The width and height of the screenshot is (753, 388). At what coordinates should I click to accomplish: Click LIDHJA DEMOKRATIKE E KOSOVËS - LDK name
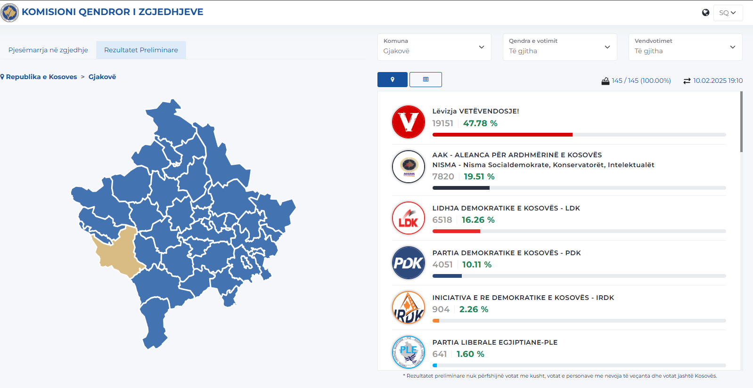(506, 208)
